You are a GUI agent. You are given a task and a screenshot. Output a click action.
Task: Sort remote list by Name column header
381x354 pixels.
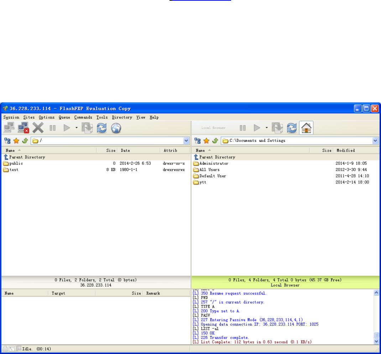click(x=49, y=150)
